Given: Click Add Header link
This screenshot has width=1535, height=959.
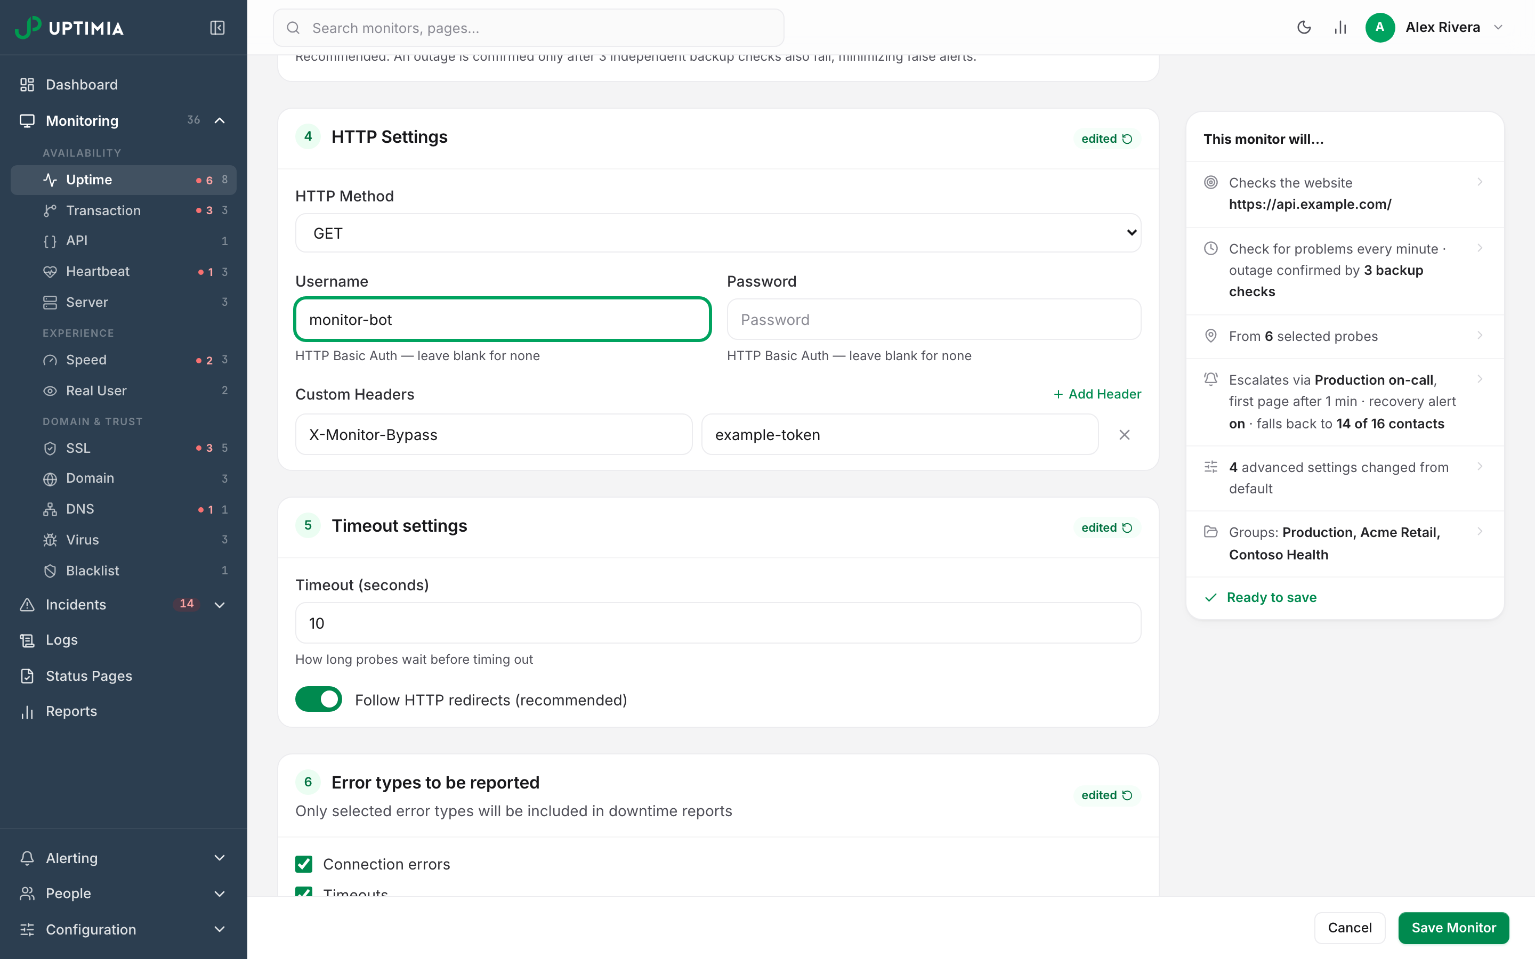Looking at the screenshot, I should point(1097,394).
